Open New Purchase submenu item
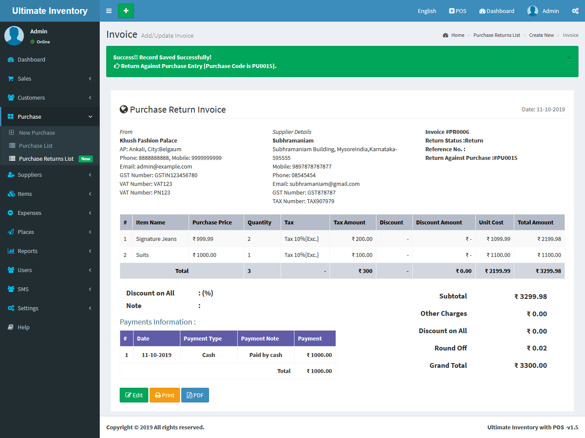Viewport: 585px width, 438px height. click(x=37, y=133)
